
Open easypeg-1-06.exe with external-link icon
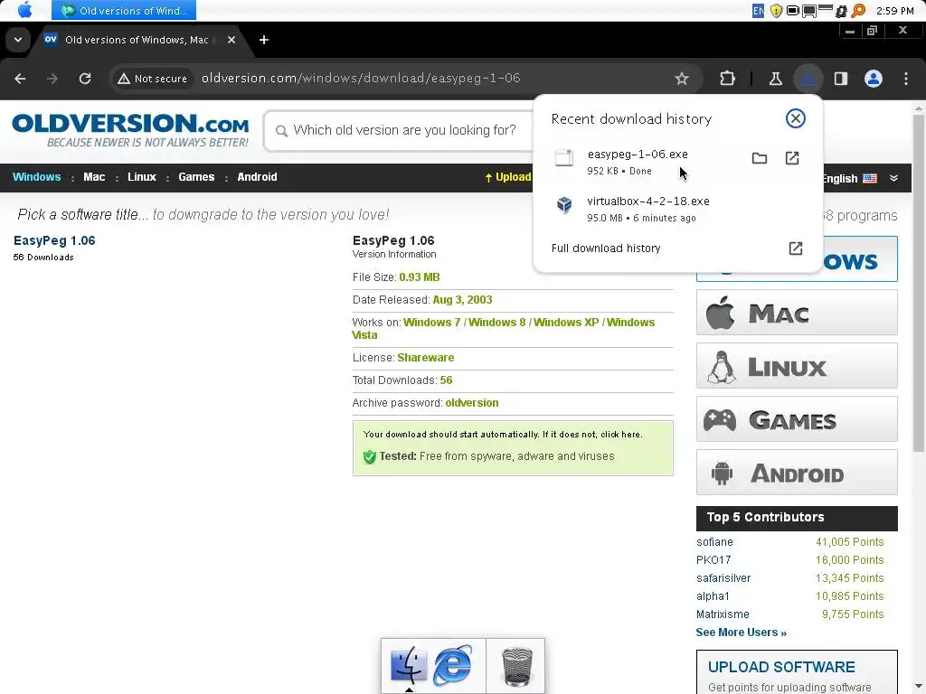(792, 158)
